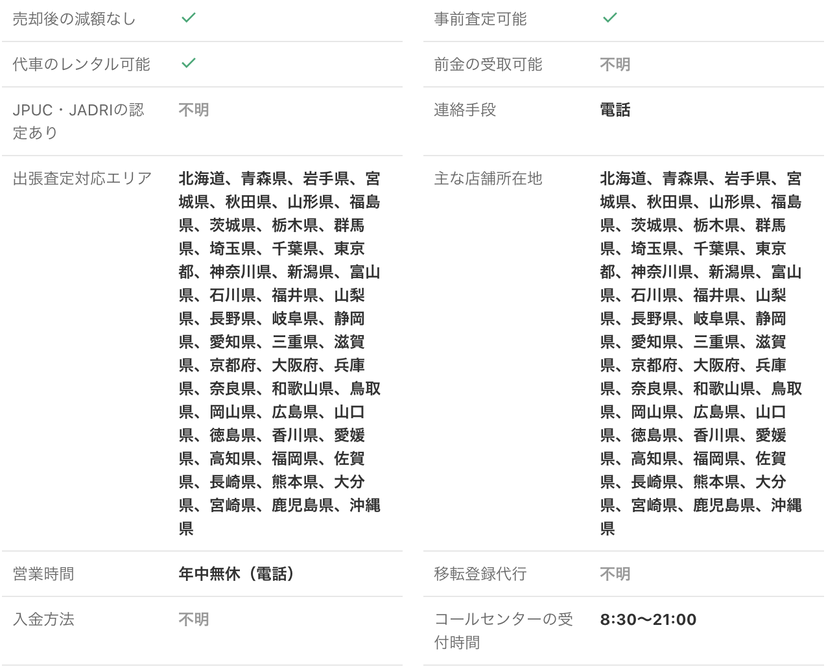Select the 代車のレンタル可能 label
This screenshot has height=669, width=826.
pos(81,64)
